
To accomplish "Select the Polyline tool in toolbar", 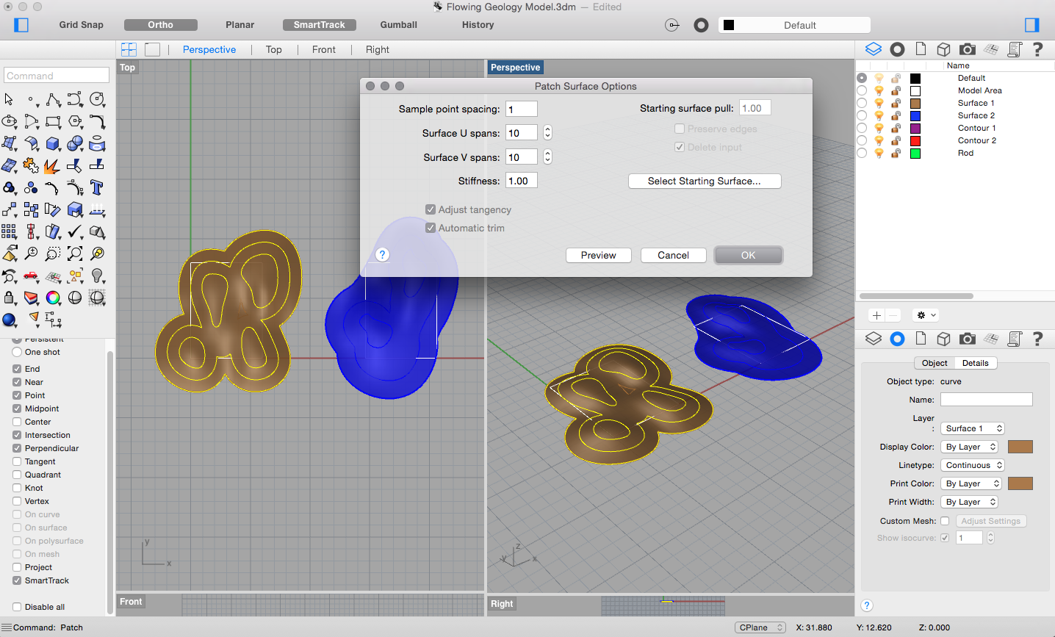I will 53,99.
